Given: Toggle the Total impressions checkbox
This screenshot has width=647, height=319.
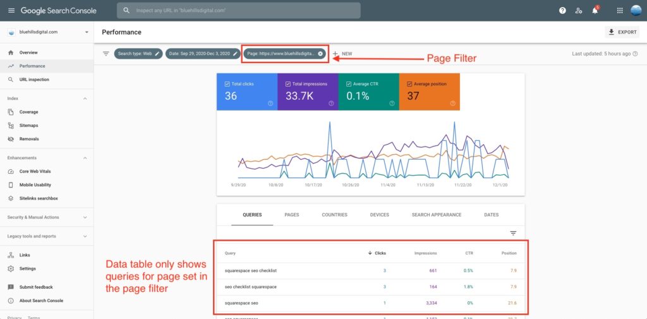Looking at the screenshot, I should 287,84.
